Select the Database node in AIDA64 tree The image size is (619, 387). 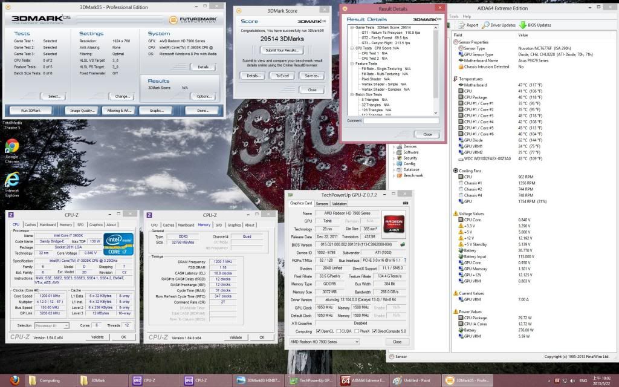[x=411, y=170]
